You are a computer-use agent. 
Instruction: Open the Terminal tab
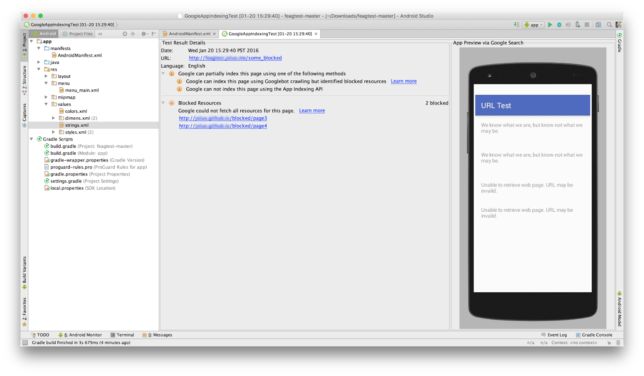pyautogui.click(x=122, y=335)
